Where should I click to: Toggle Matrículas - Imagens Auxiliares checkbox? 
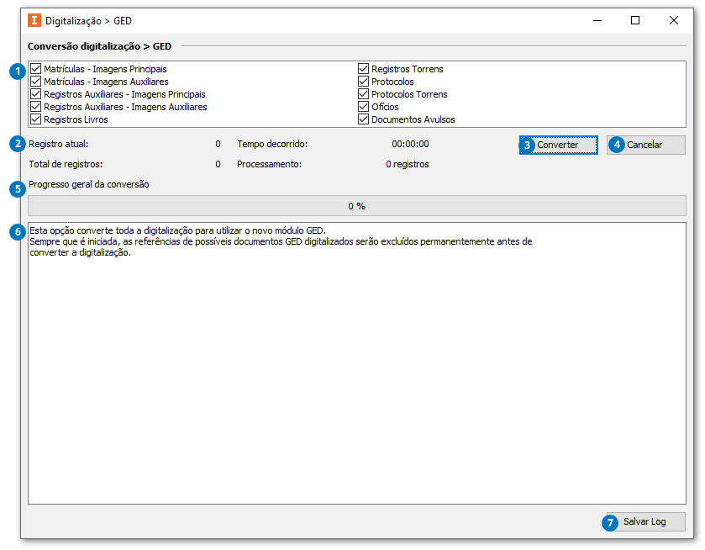[x=36, y=82]
